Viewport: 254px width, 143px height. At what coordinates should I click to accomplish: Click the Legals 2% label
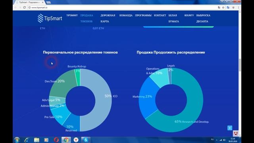click(x=171, y=68)
